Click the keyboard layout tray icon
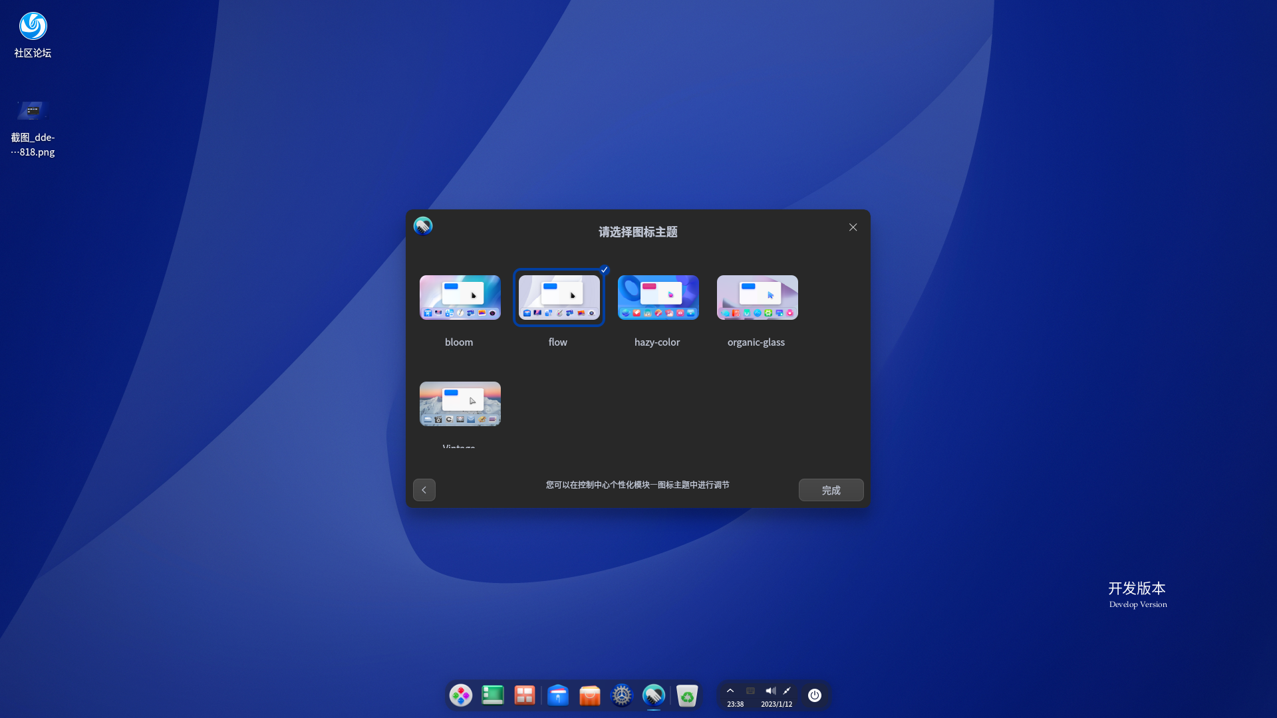 click(750, 690)
